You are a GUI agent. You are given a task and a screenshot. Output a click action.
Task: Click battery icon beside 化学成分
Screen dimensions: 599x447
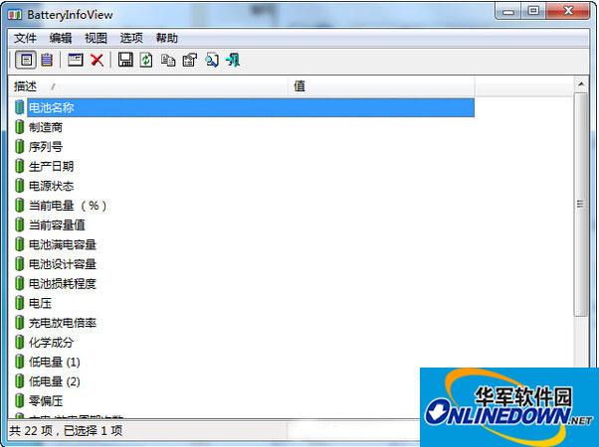[x=20, y=342]
